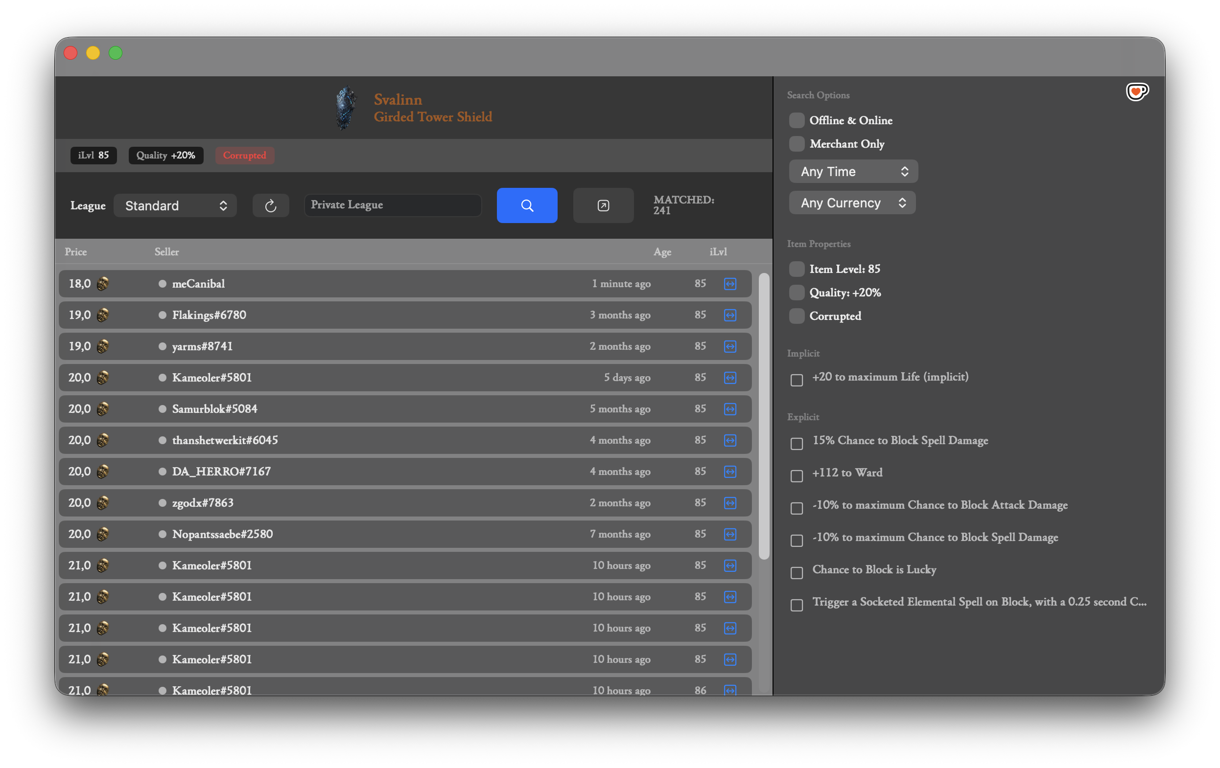The height and width of the screenshot is (768, 1220).
Task: Click whisper icon for DA_HERRO#7167
Action: 729,472
